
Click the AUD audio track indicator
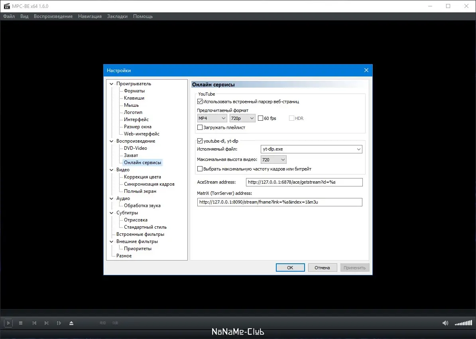tap(102, 323)
